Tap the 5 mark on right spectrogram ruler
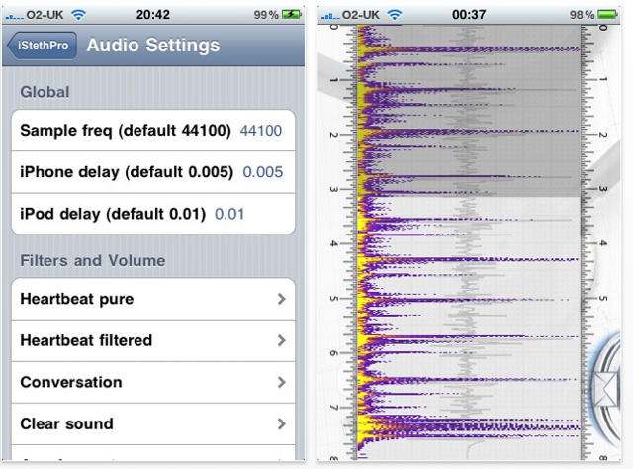Screen dimensions: 633x469 602,298
